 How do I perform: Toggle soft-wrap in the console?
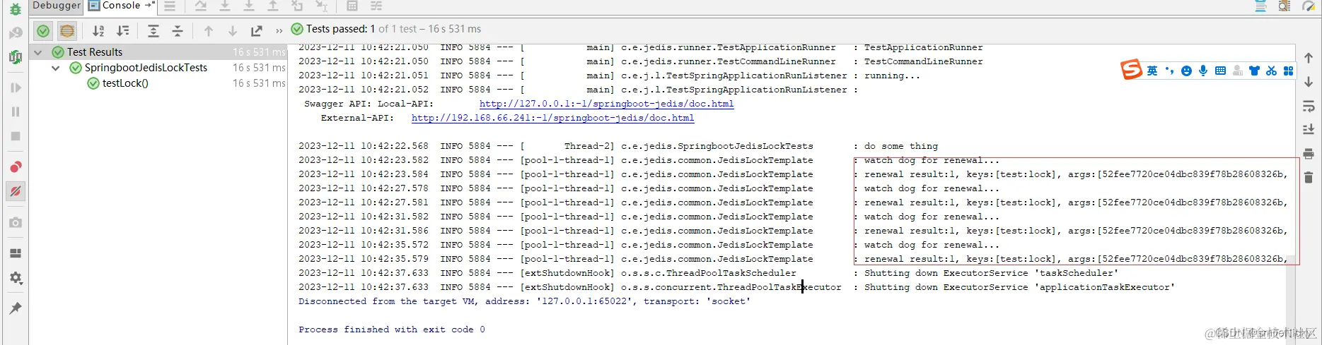[x=1309, y=106]
